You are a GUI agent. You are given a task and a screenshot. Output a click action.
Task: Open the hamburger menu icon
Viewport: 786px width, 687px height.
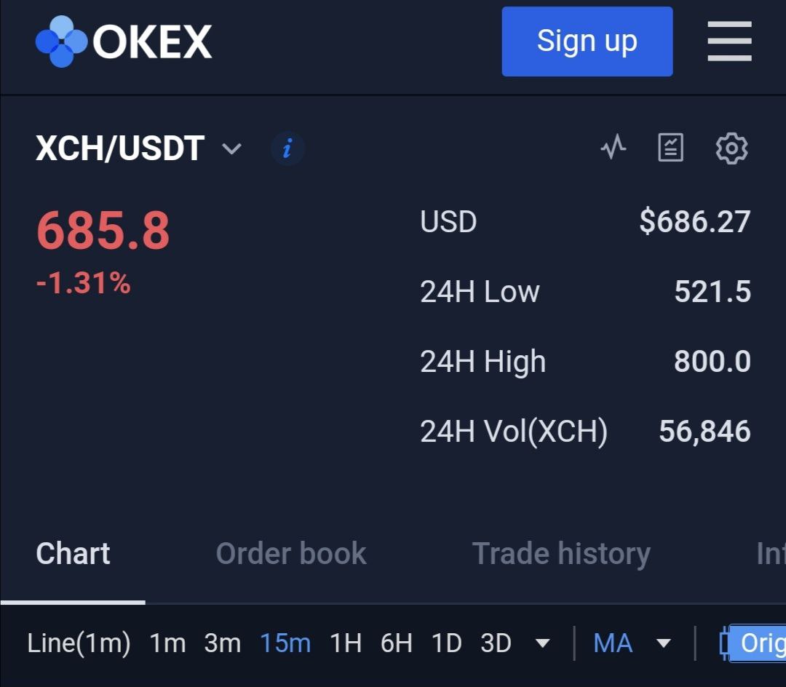coord(729,41)
